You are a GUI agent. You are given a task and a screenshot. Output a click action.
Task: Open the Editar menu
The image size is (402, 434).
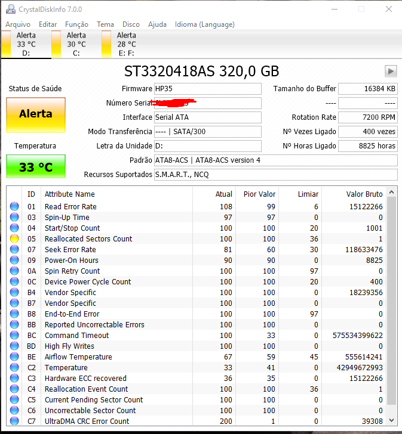click(48, 24)
